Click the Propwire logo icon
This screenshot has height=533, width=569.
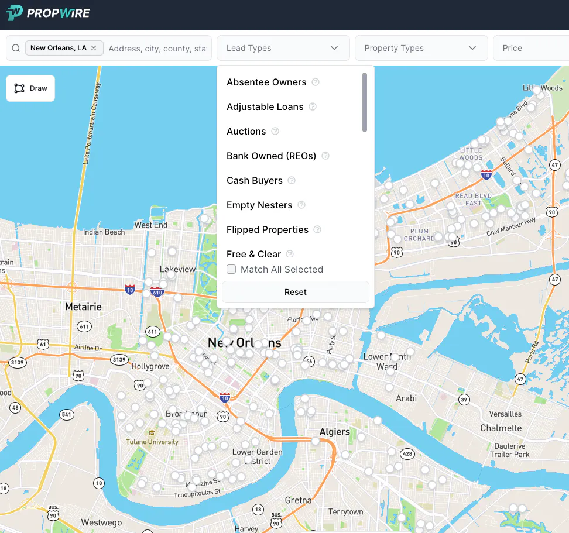(x=13, y=13)
